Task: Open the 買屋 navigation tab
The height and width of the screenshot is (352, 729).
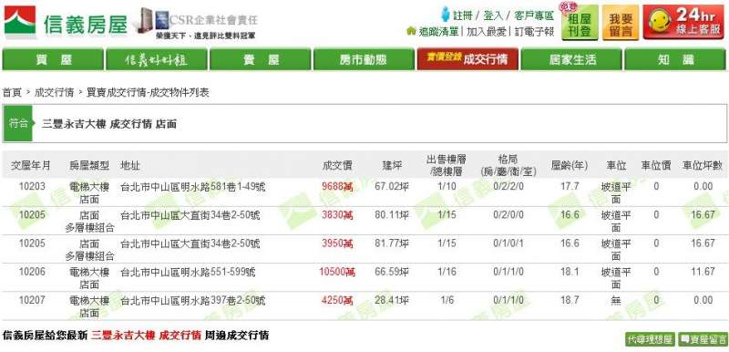Action: pos(53,59)
